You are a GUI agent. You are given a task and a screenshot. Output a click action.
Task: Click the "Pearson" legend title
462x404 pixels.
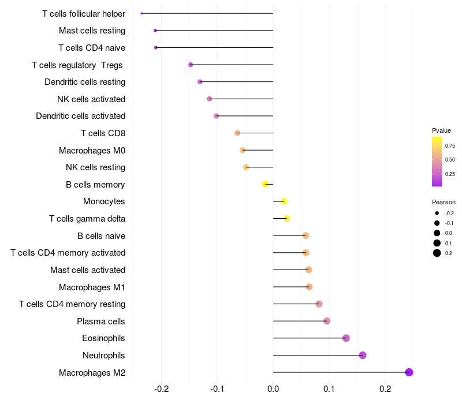[x=444, y=202]
